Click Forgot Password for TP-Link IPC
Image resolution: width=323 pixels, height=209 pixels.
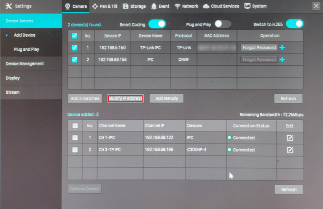(x=258, y=47)
